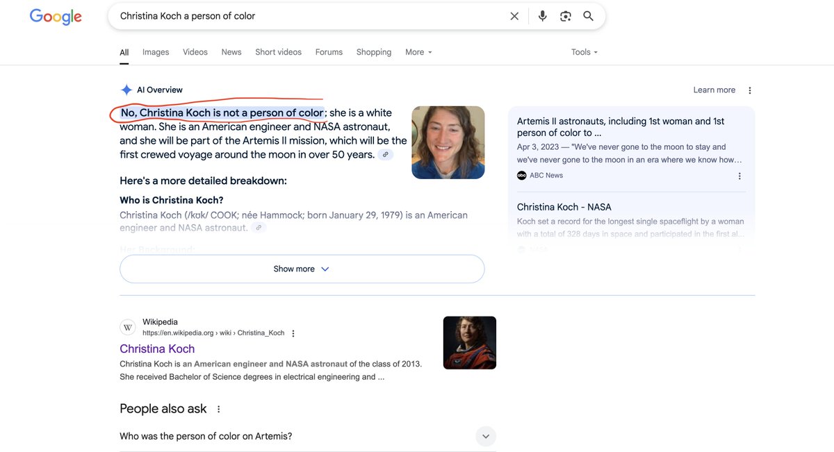Open the 'Christina Koch - NASA' source card
The height and width of the screenshot is (452, 834).
(x=564, y=207)
